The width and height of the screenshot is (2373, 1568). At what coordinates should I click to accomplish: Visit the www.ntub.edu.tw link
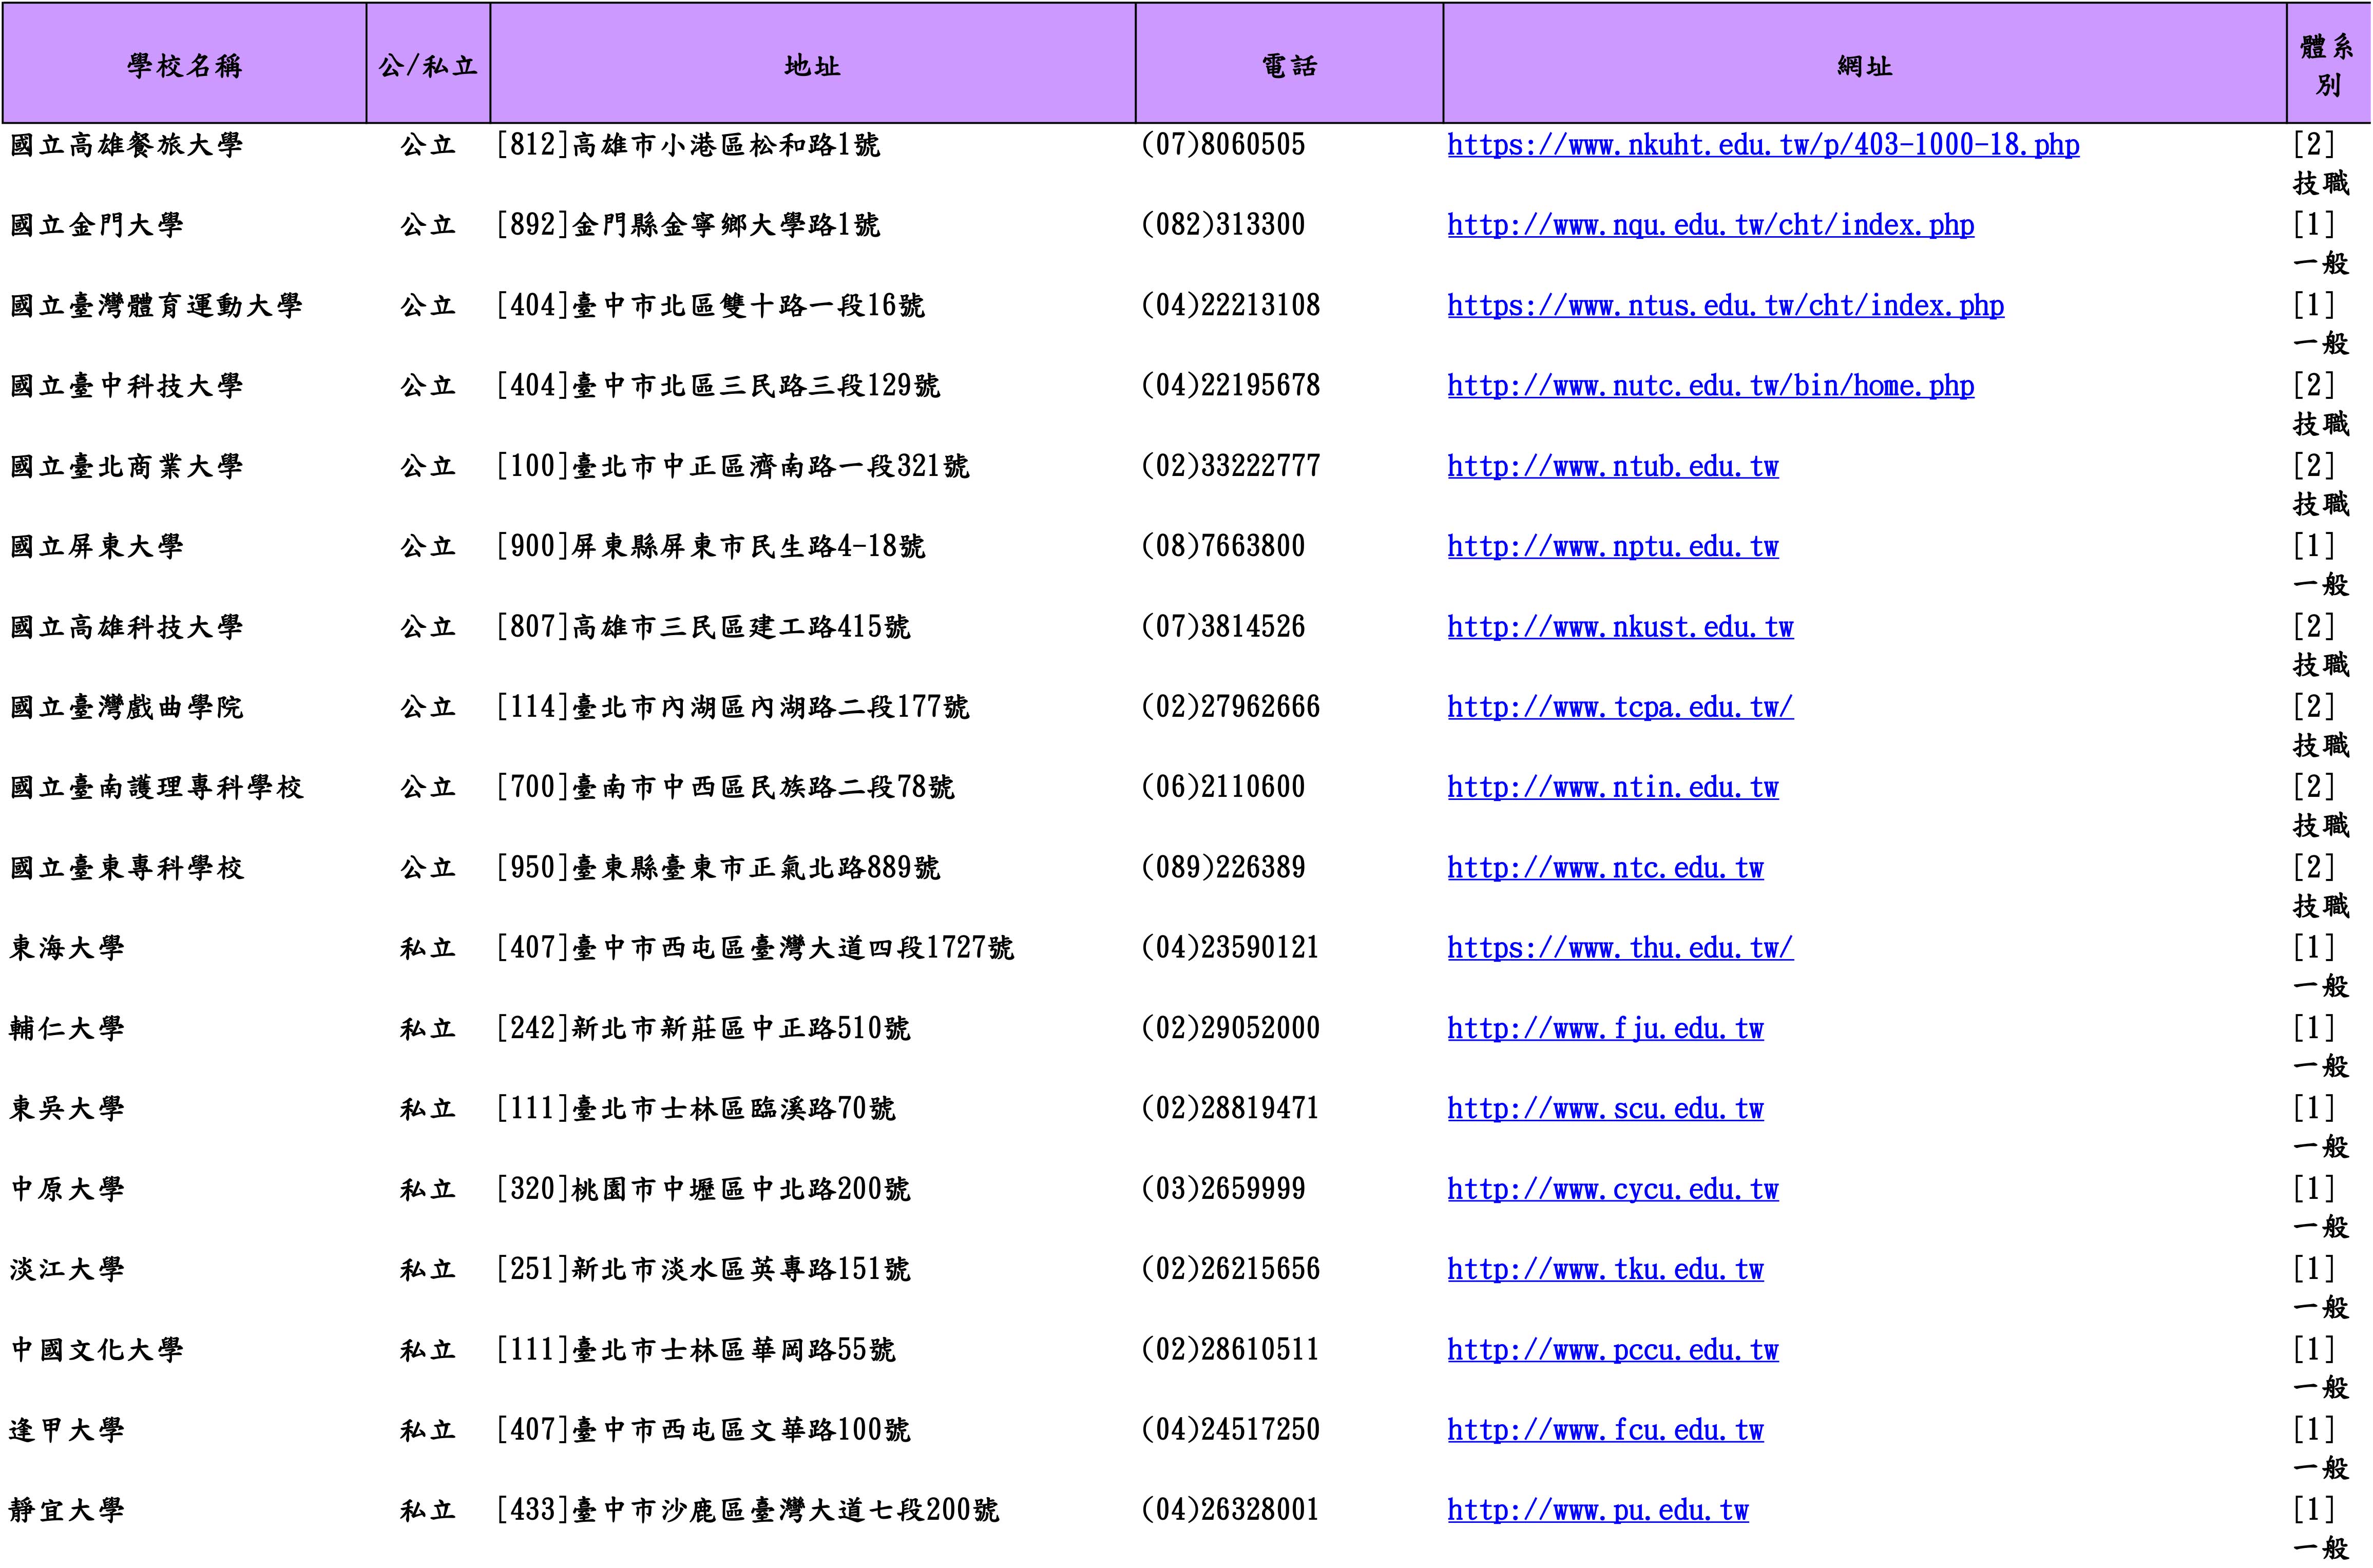[x=1612, y=467]
